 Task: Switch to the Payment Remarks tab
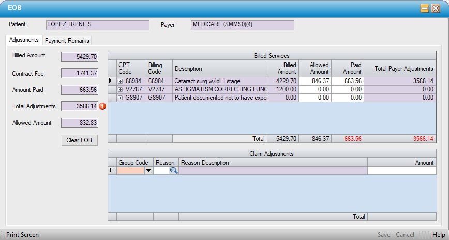(67, 41)
